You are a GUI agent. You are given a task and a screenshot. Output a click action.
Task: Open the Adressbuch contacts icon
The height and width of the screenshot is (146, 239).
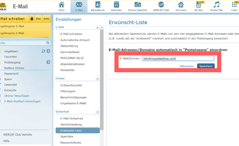(98, 5)
